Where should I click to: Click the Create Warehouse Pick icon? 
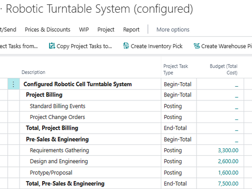click(197, 46)
